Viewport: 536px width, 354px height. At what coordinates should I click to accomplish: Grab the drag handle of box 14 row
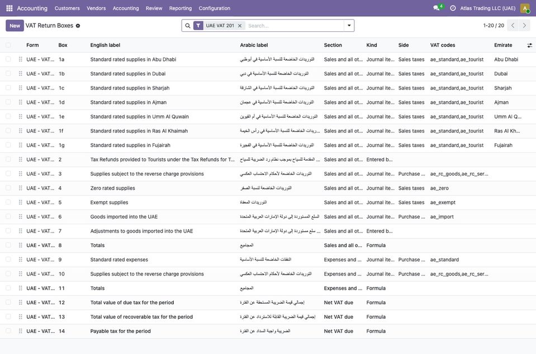point(21,331)
